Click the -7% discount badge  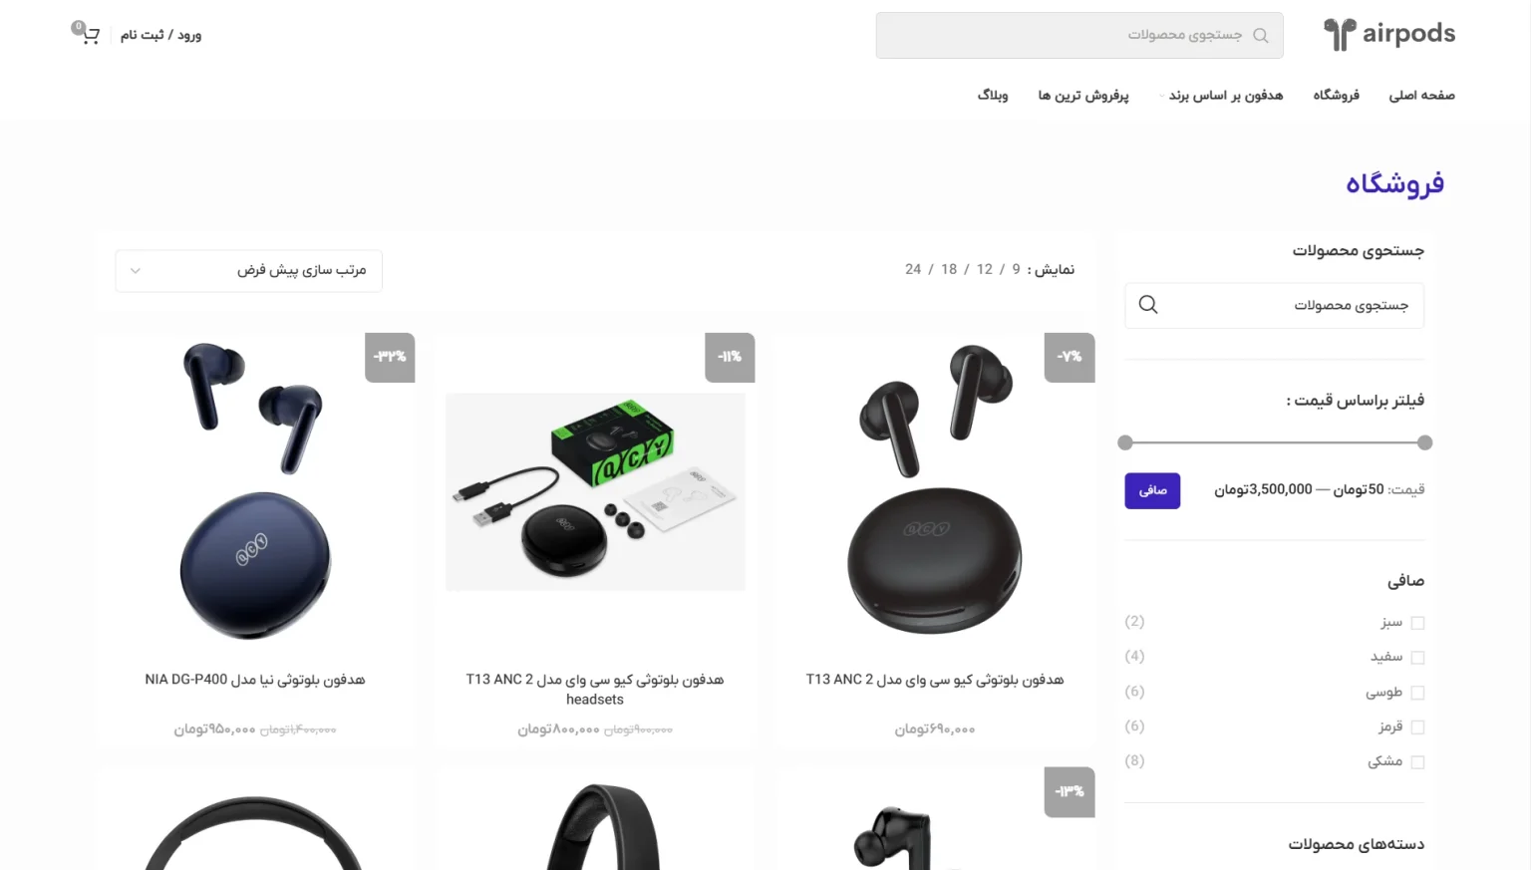[x=1070, y=357]
